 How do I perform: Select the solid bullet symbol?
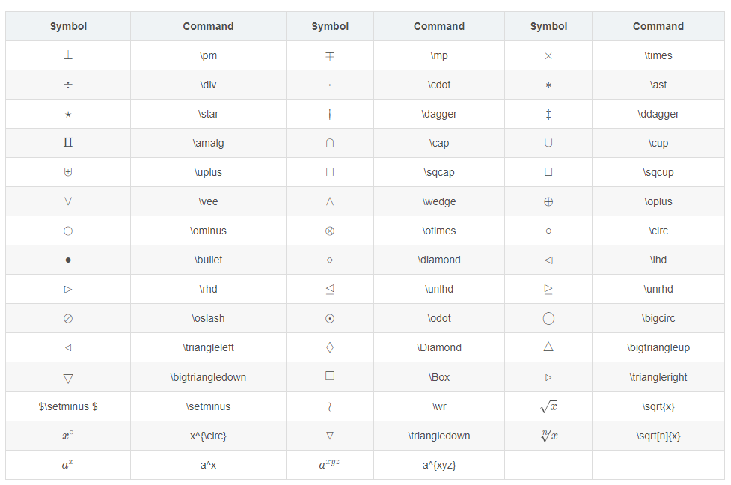tap(68, 260)
